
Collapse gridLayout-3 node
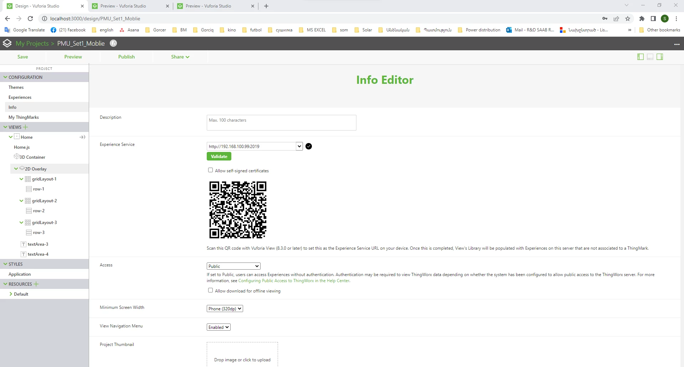click(x=21, y=223)
